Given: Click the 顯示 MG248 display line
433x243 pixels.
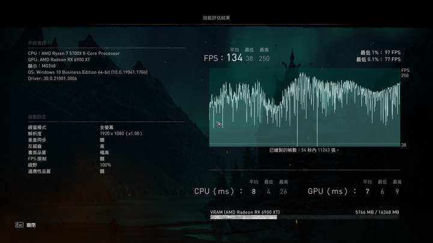Looking at the screenshot, I should click(41, 66).
